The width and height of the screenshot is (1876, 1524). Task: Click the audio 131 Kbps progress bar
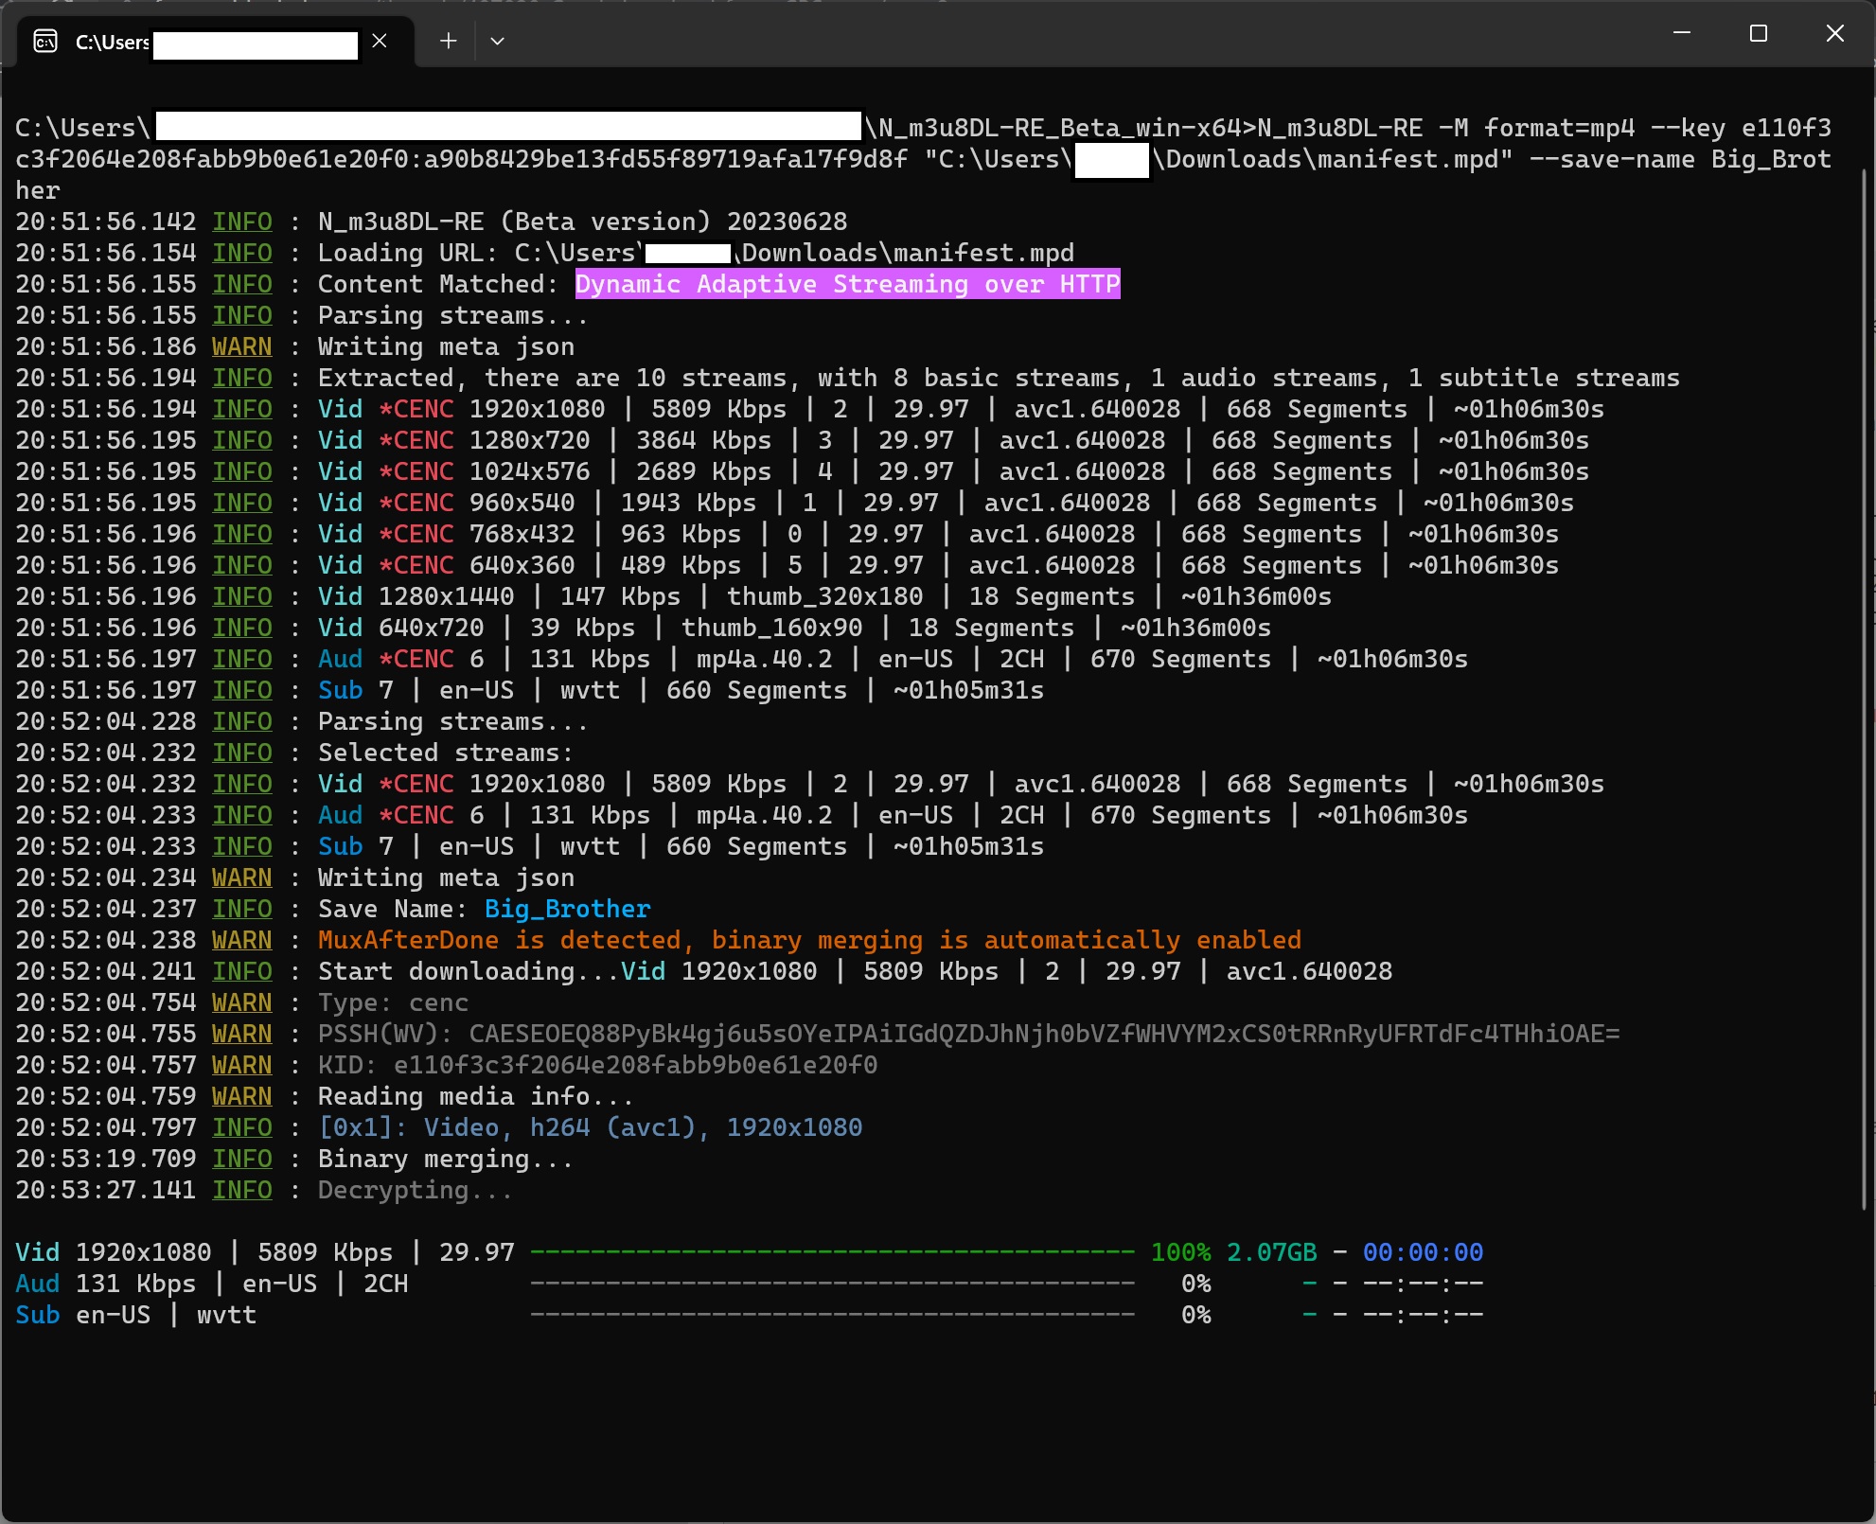[832, 1284]
